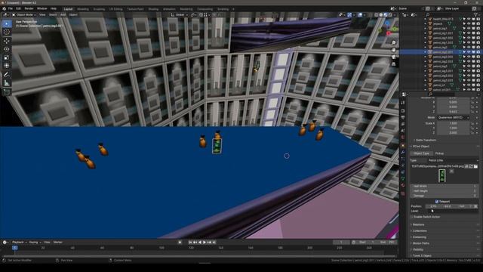
Task: Select the Rotate tool
Action: 7,49
